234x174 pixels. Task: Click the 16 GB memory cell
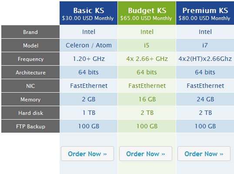coord(147,99)
